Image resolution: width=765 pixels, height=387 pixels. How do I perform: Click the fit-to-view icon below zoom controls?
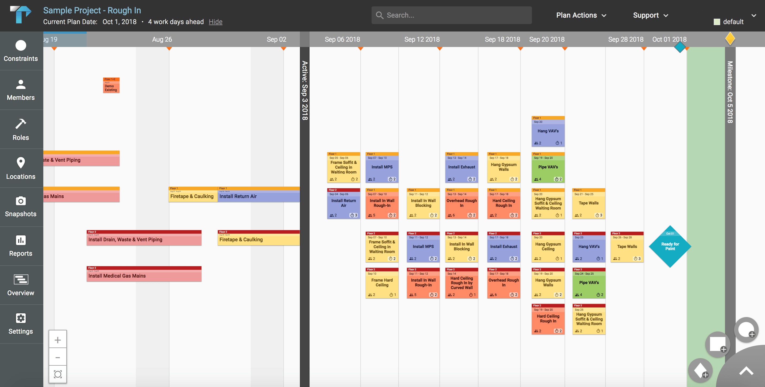tap(58, 374)
